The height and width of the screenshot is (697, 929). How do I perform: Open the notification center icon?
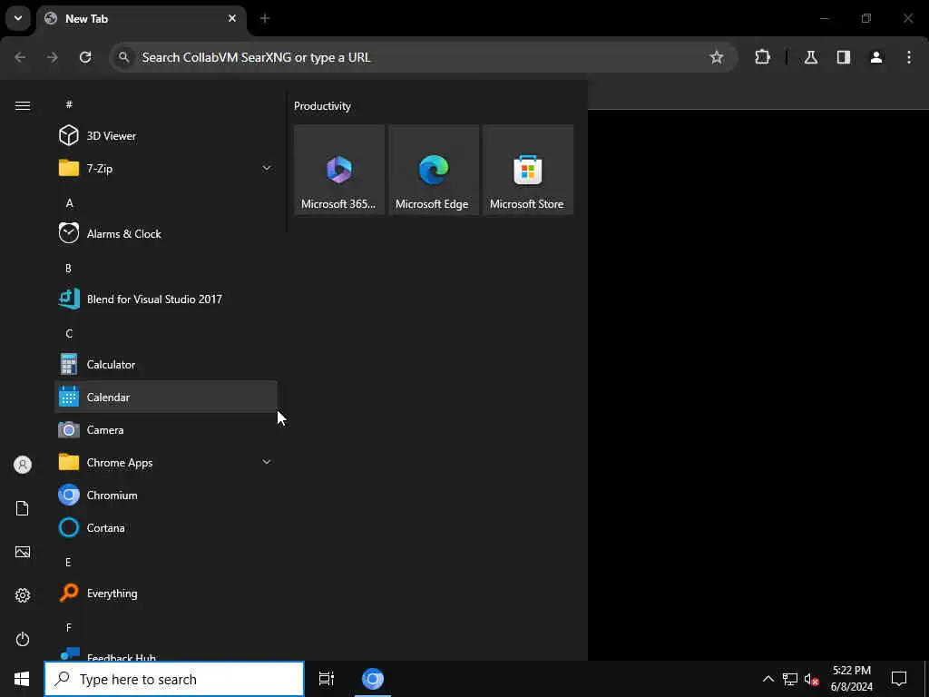(x=899, y=679)
